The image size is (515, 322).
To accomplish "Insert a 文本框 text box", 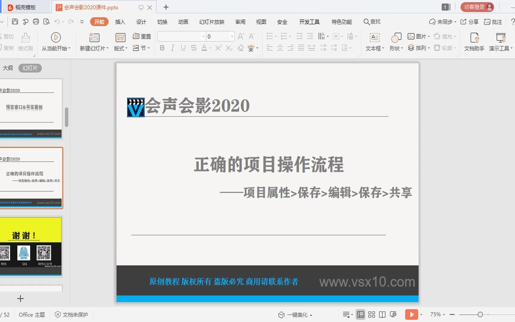I will click(x=375, y=42).
